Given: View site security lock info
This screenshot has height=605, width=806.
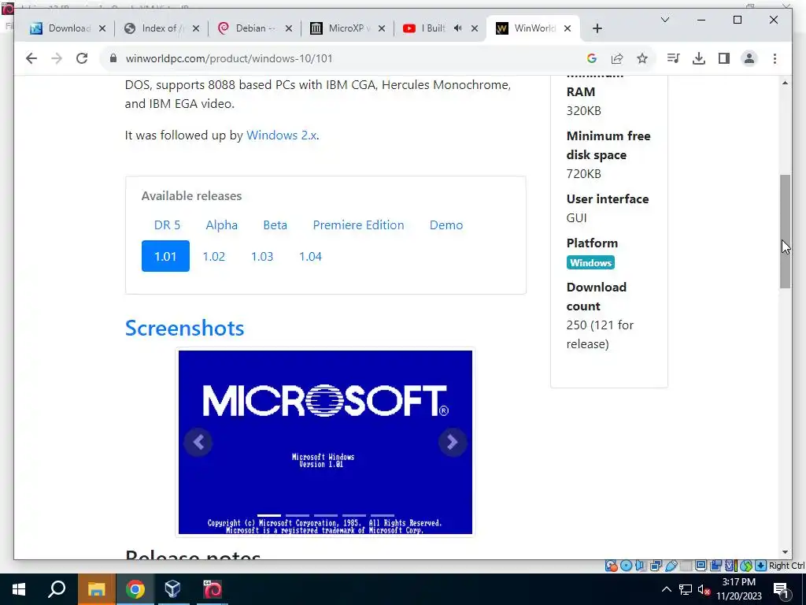Looking at the screenshot, I should click(113, 58).
